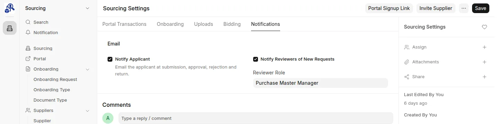The image size is (498, 124).
Task: Open the building workspace icon in sidebar
Action: click(x=10, y=28)
